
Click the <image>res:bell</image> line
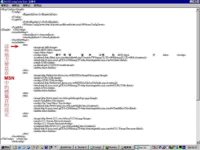click(x=45, y=47)
